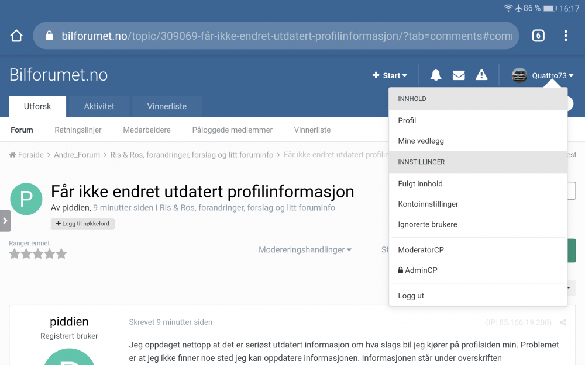The width and height of the screenshot is (585, 365).
Task: Expand the Start dropdown
Action: coord(389,75)
